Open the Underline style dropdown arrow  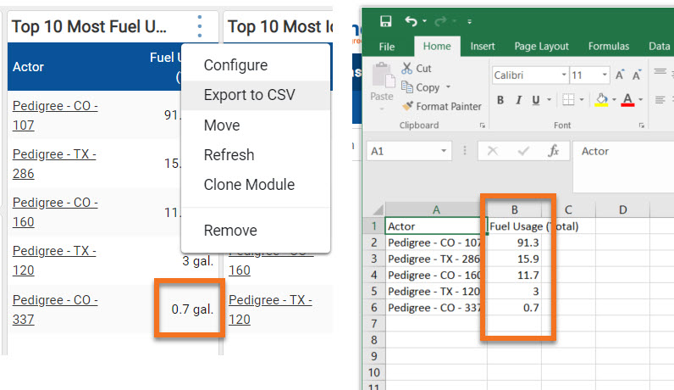click(549, 100)
